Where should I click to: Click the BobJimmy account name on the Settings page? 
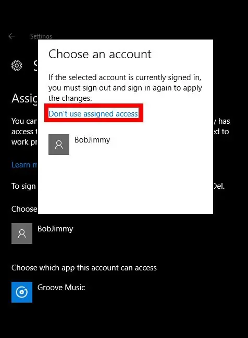pyautogui.click(x=55, y=229)
